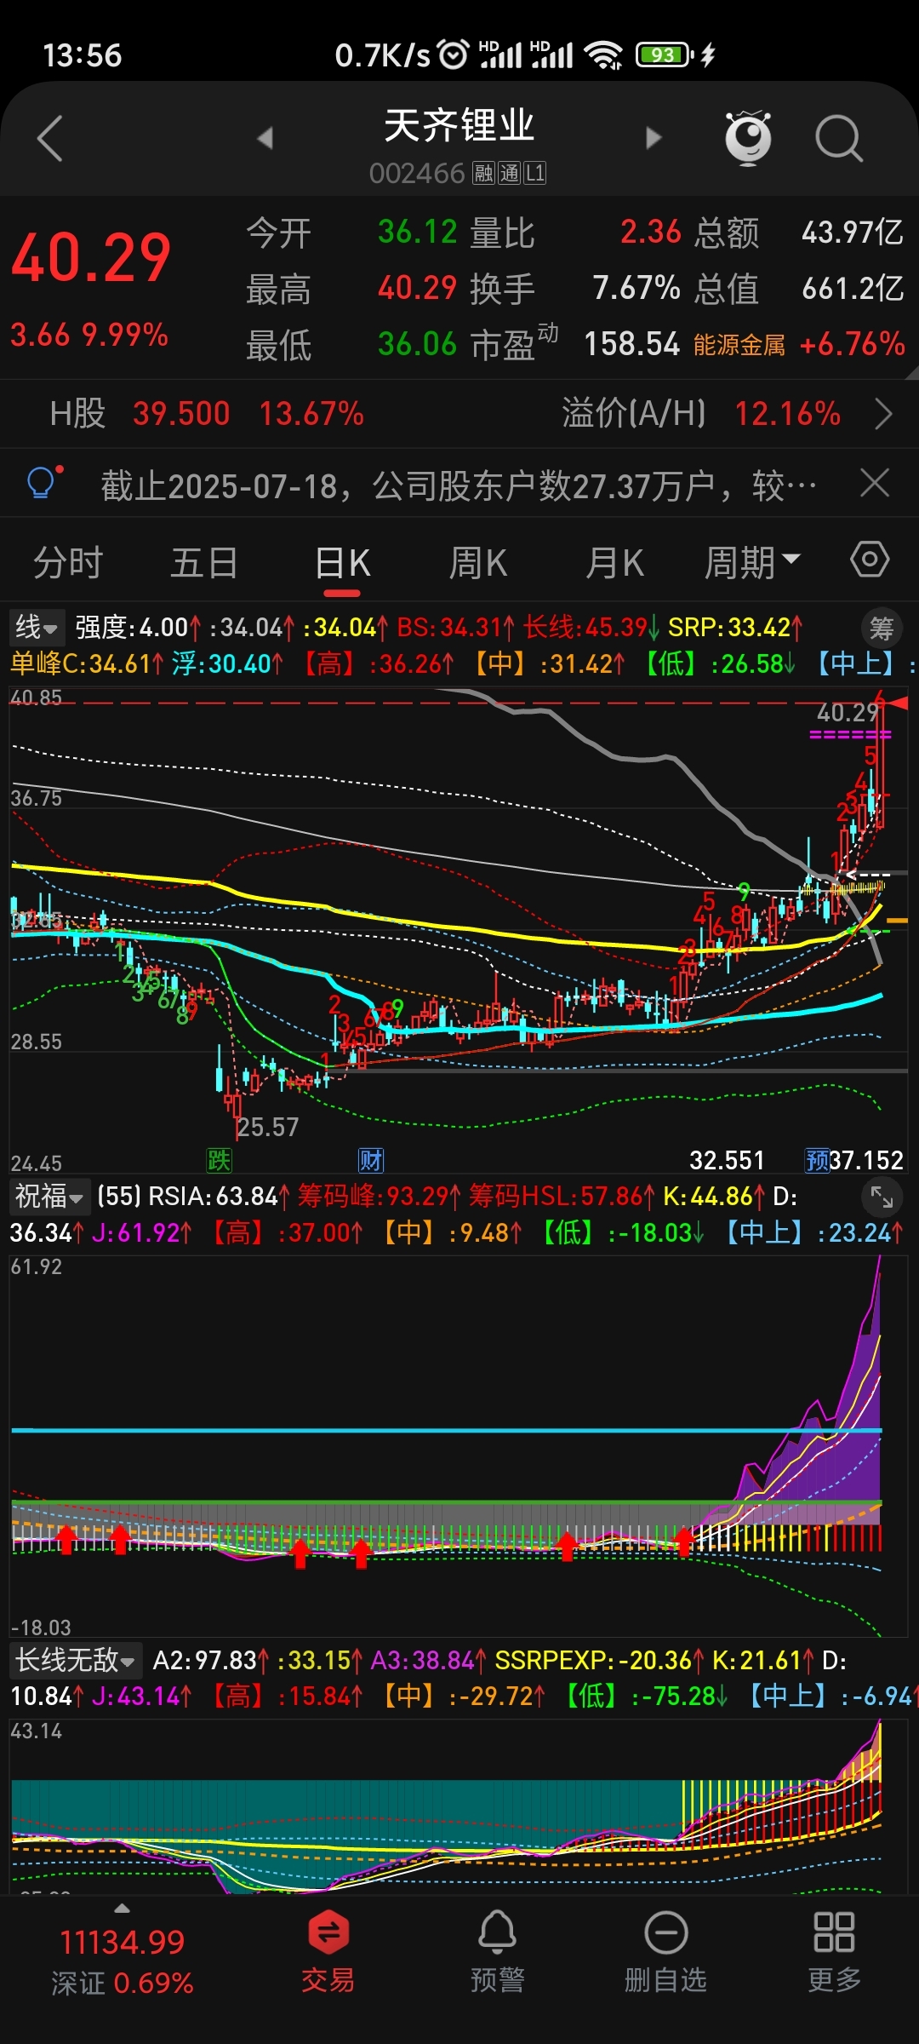Select the 日K tab
This screenshot has height=2044, width=919.
[343, 562]
